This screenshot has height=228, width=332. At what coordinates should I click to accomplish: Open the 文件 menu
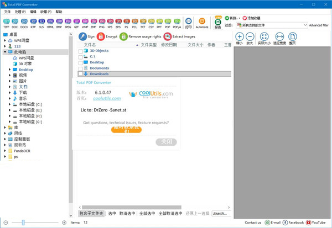click(7, 12)
